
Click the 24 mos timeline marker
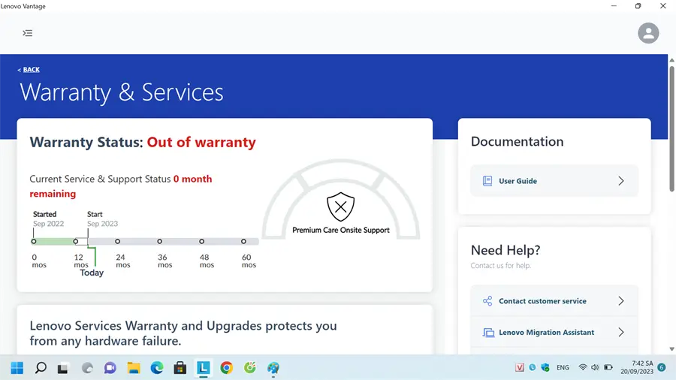coord(117,241)
